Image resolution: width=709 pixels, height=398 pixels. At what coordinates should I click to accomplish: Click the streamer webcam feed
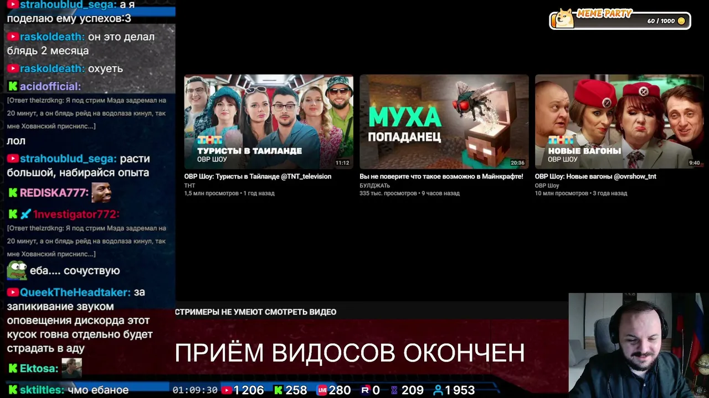[x=639, y=345]
